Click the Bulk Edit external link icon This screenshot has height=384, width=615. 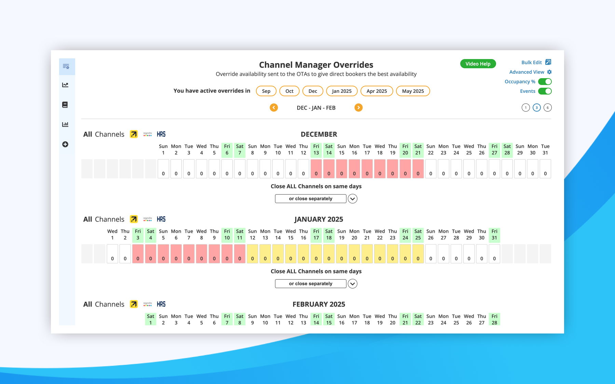coord(548,62)
